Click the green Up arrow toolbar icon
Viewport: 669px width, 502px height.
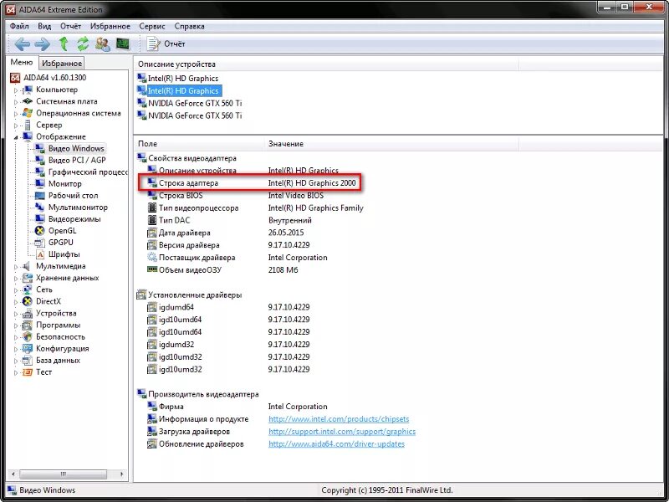click(x=64, y=44)
